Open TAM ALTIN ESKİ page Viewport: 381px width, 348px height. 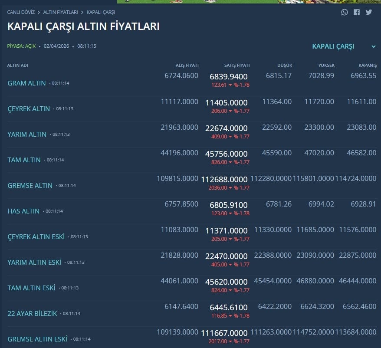click(31, 288)
